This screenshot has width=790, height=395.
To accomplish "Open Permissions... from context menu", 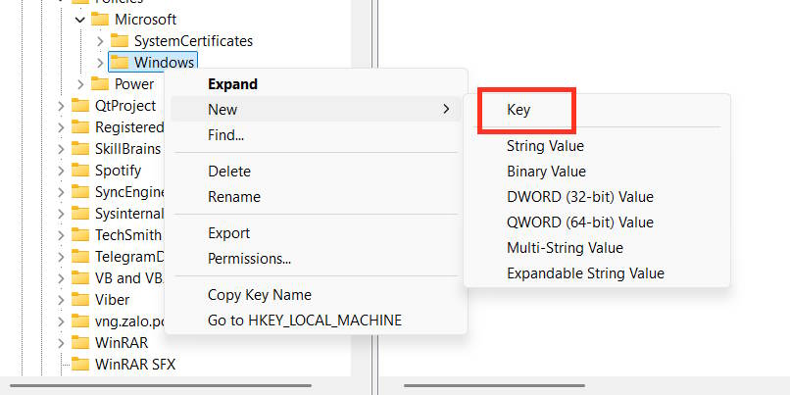I will (x=249, y=259).
